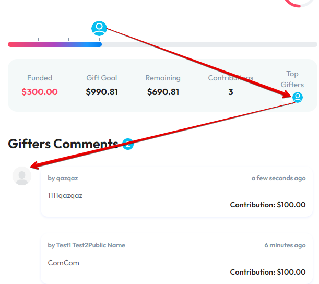Click the grey unfilled part of progress bar
Screen dimensions: 319x284
pyautogui.click(x=209, y=44)
